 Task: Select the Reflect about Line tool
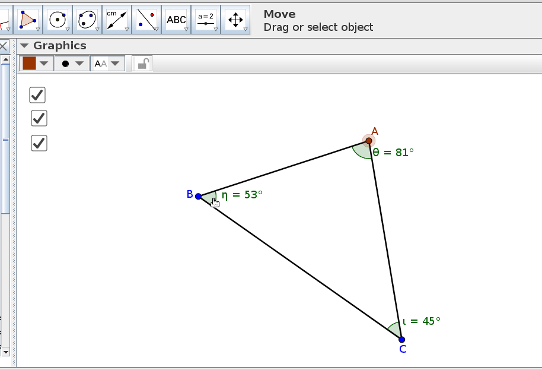click(x=146, y=20)
